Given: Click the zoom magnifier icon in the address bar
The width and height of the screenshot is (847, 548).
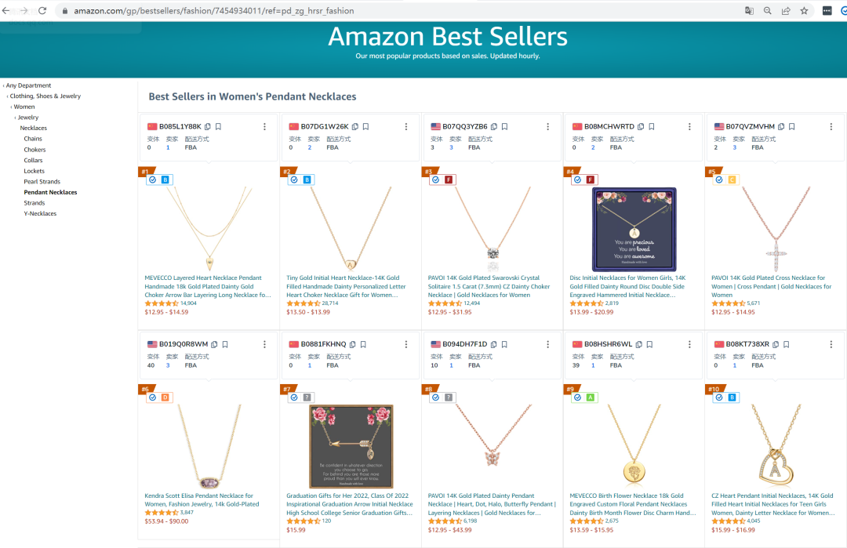Looking at the screenshot, I should 767,11.
